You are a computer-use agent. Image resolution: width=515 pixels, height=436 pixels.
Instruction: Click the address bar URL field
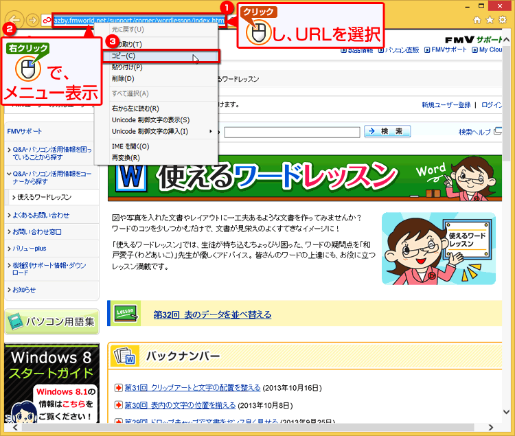(x=139, y=21)
